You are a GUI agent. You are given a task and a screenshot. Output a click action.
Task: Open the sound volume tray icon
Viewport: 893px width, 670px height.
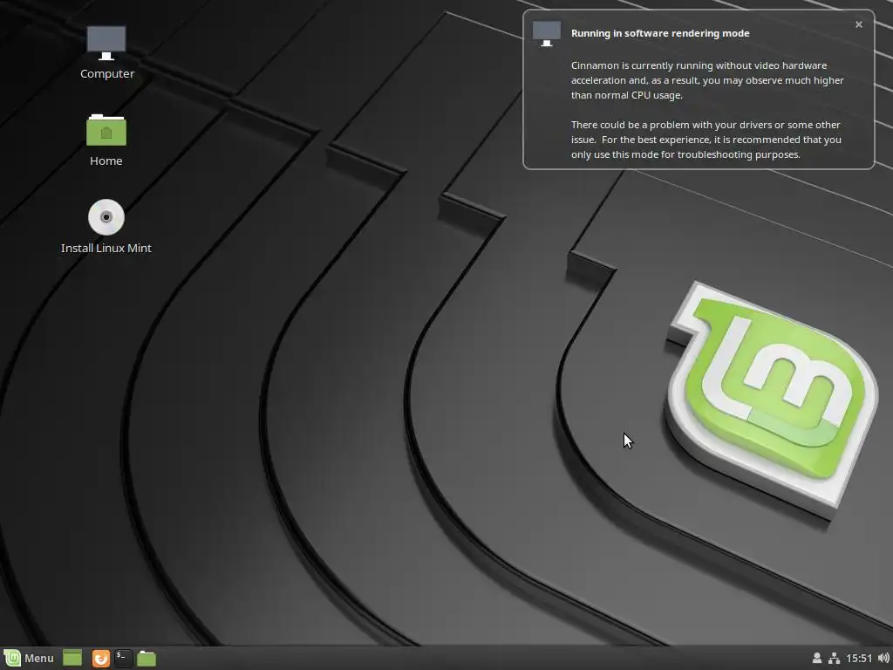click(x=883, y=658)
